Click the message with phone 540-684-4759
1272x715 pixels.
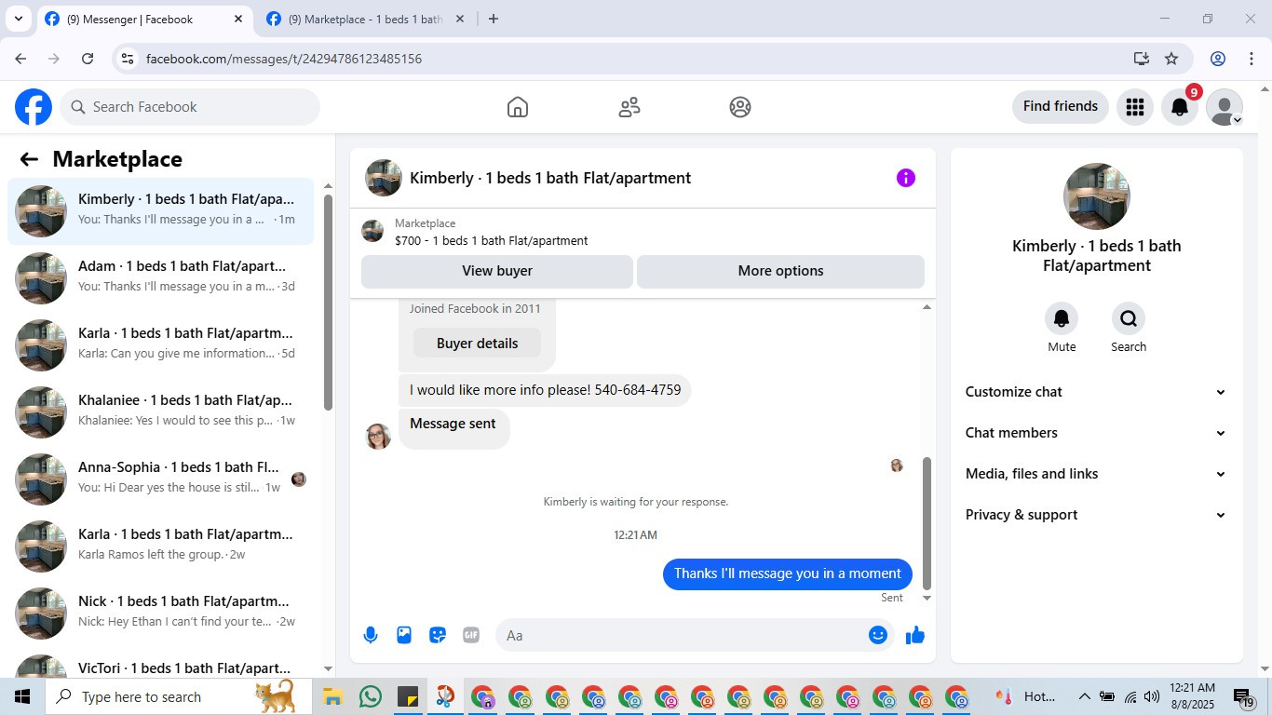[x=545, y=390]
